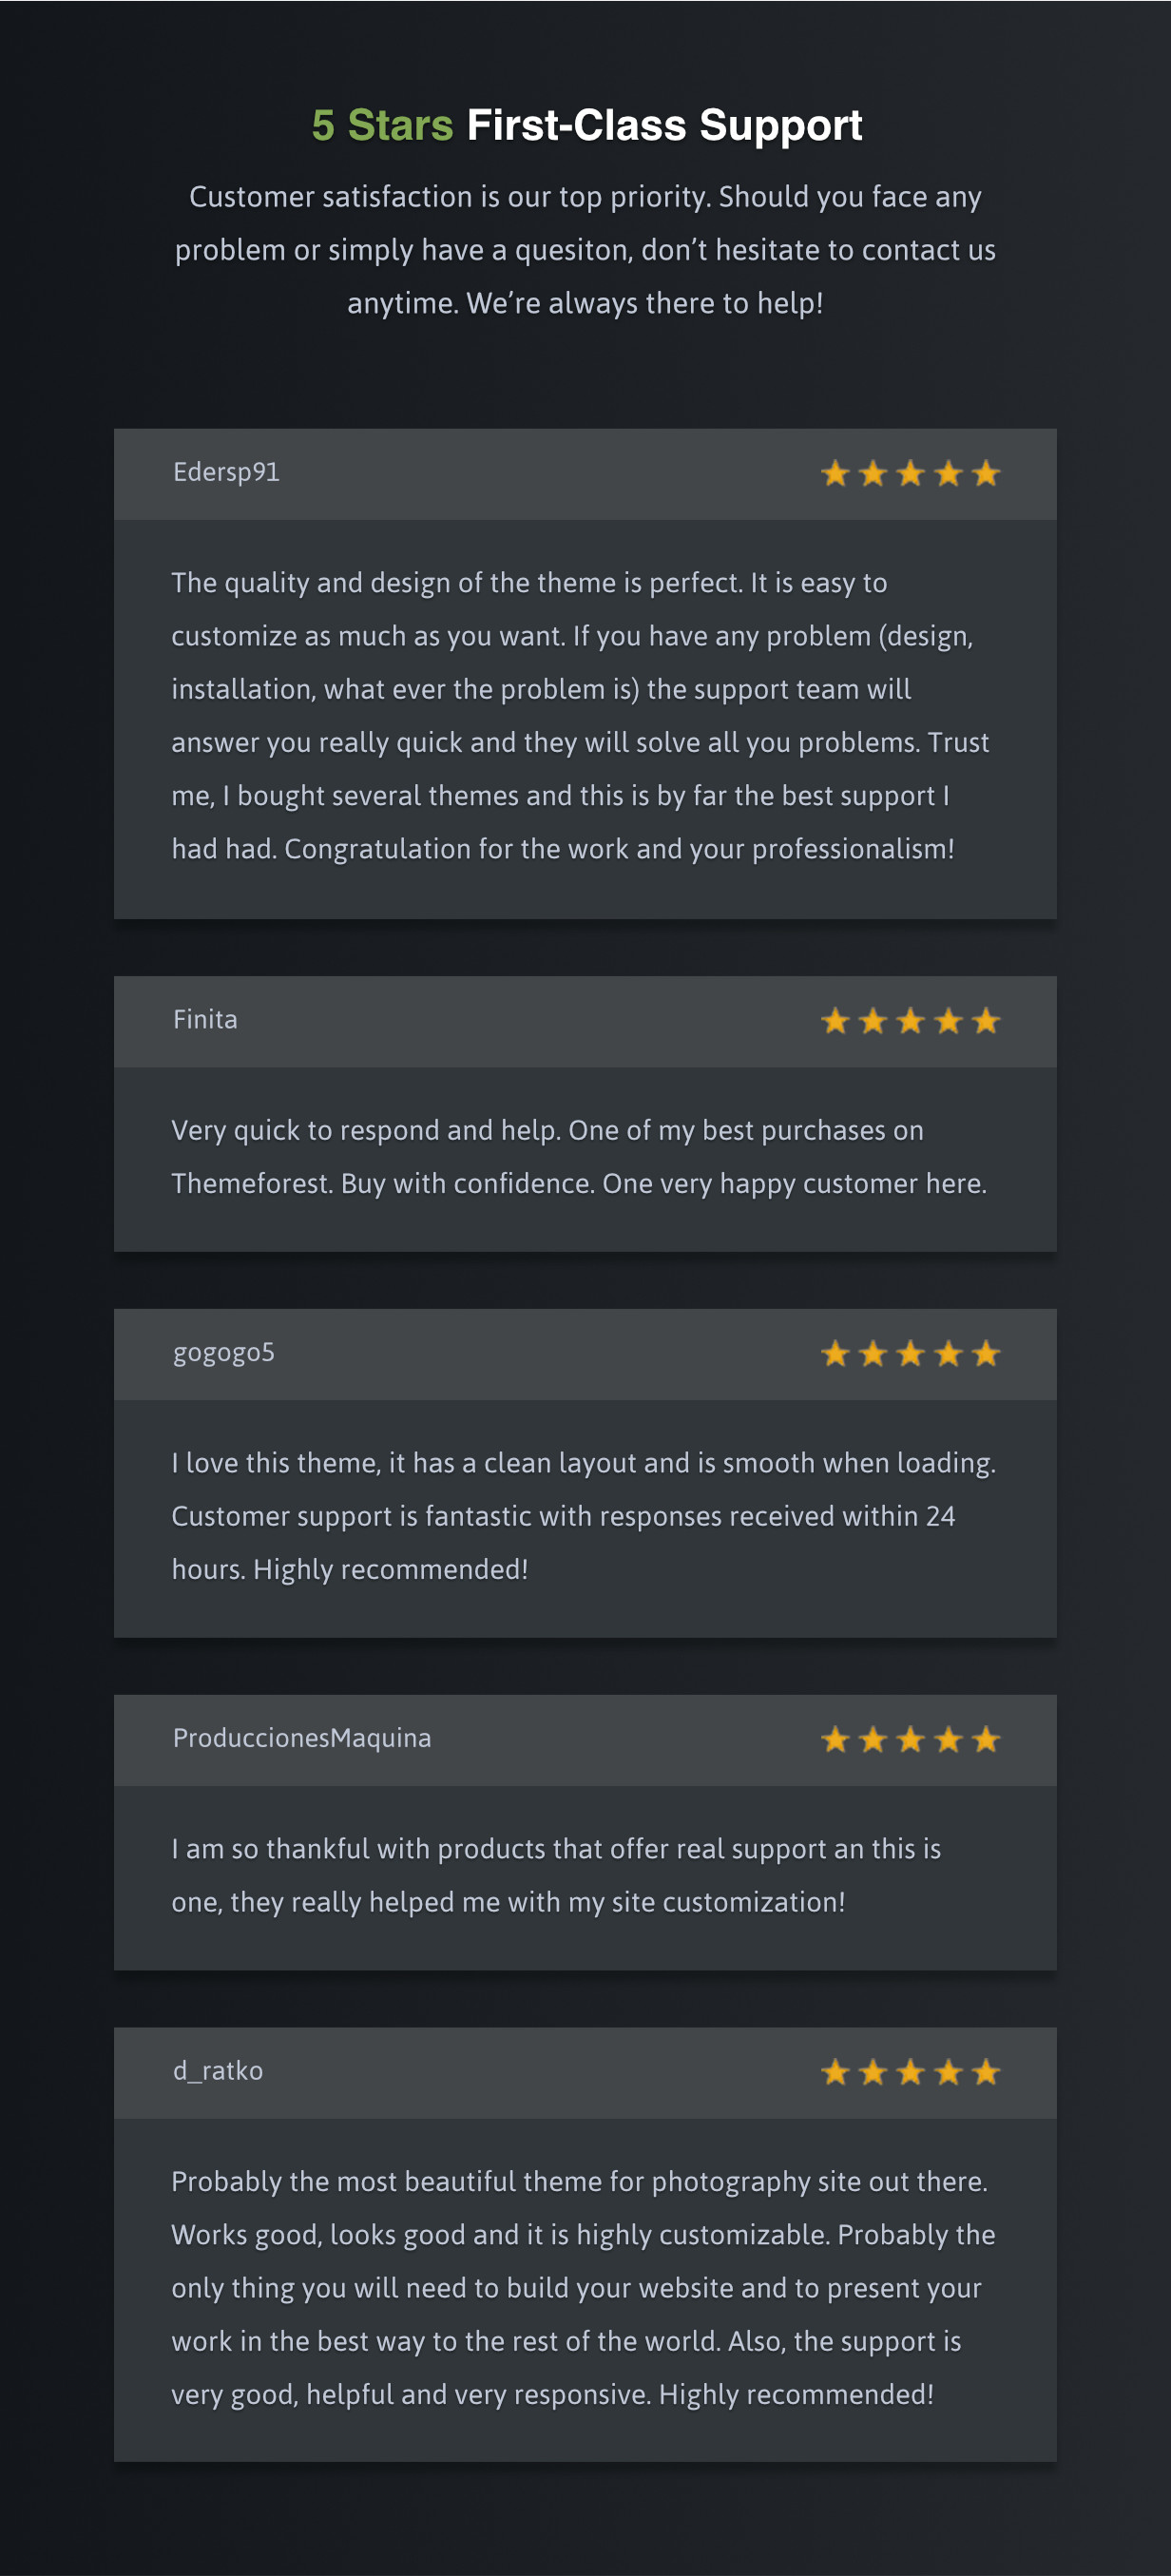
Task: Click the "Customer satisfaction" intro paragraph
Action: point(585,250)
